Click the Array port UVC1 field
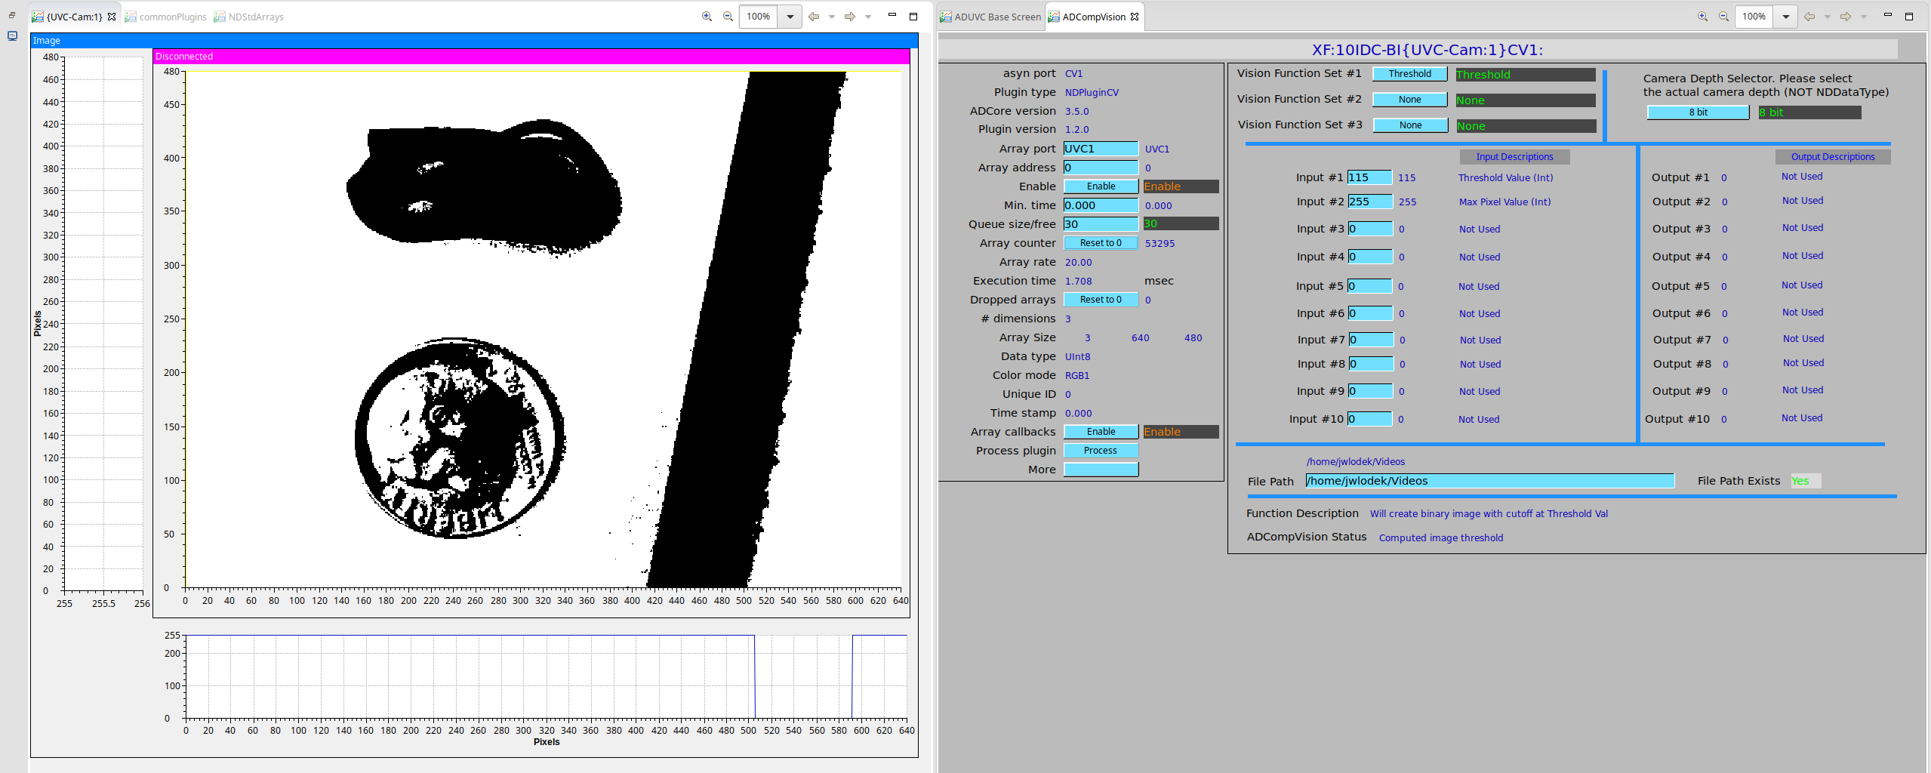1931x773 pixels. point(1101,149)
